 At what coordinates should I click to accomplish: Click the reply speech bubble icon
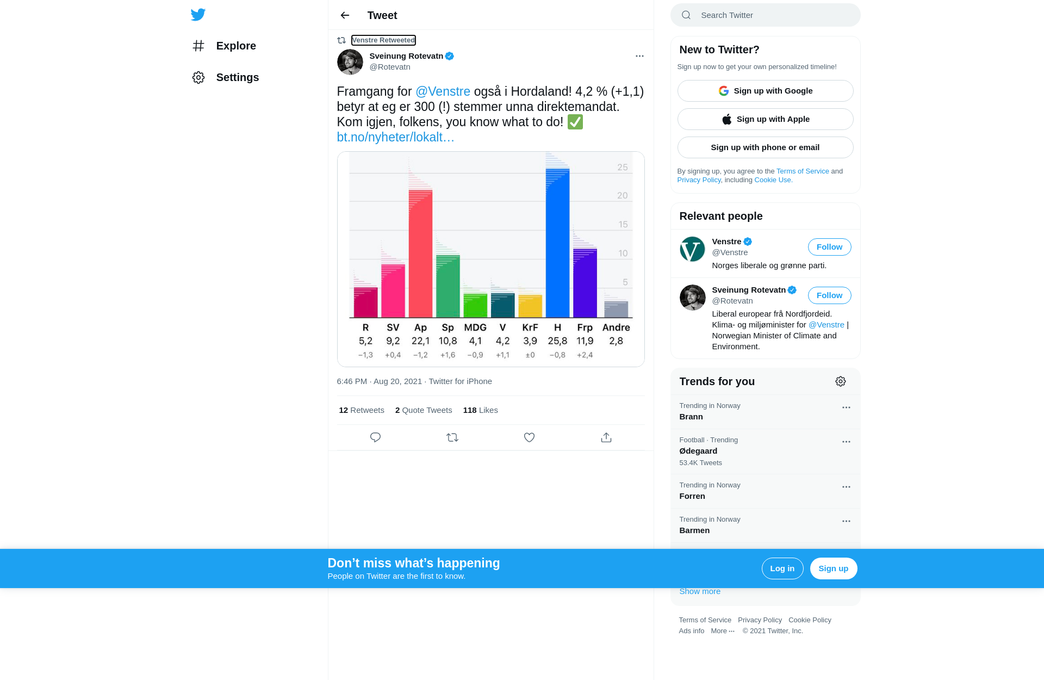[x=375, y=437]
